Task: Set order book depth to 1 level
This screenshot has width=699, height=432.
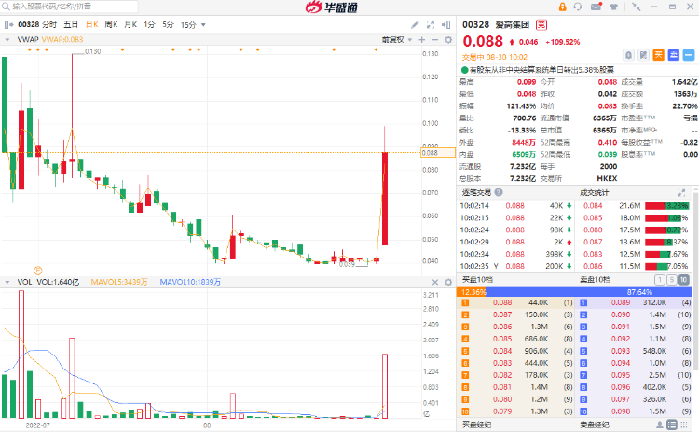Action: (x=659, y=280)
